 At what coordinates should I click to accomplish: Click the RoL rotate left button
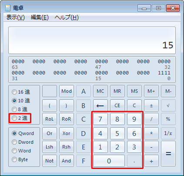[50, 119]
